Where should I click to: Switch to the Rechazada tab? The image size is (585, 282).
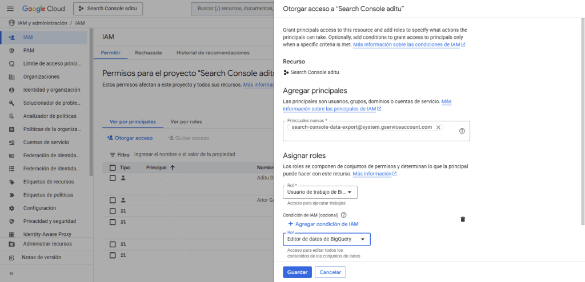[x=148, y=52]
